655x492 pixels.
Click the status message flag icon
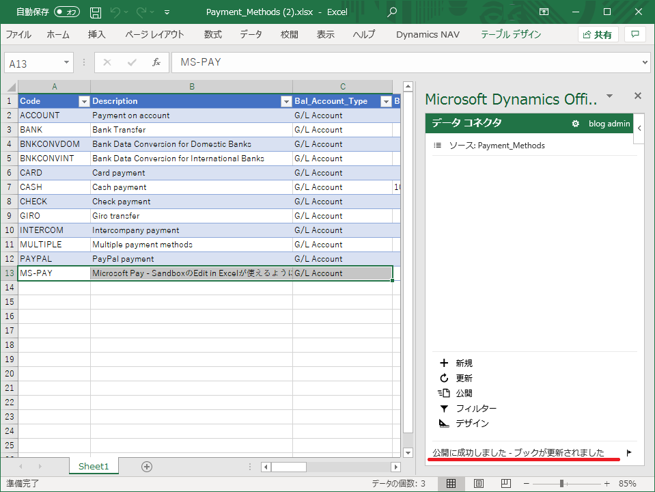629,452
